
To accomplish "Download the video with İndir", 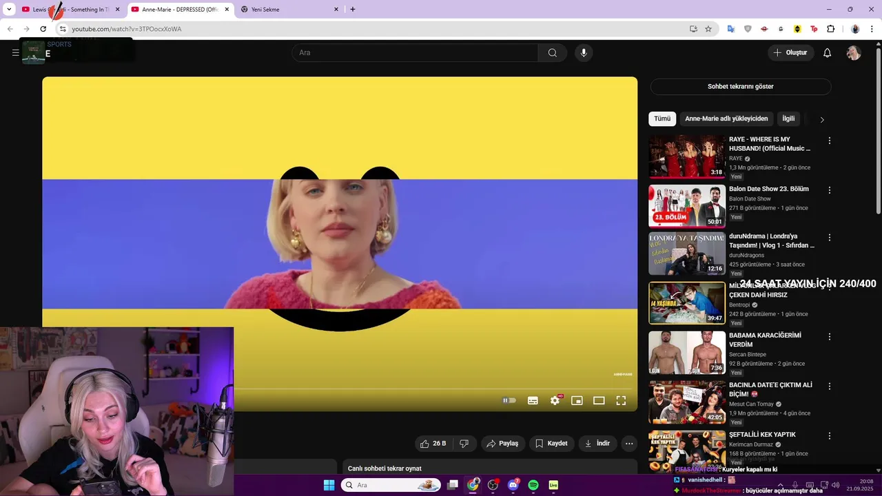I will (597, 444).
